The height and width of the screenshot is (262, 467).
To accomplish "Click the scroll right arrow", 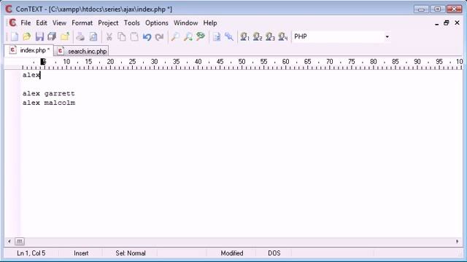I will (x=458, y=242).
